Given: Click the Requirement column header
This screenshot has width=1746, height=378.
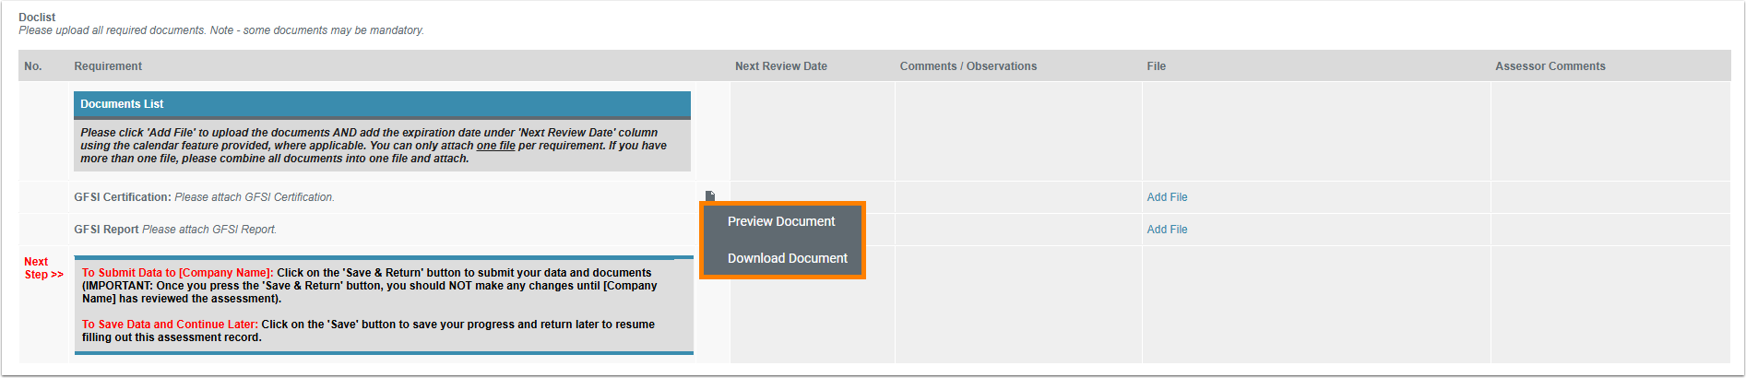Looking at the screenshot, I should (108, 66).
